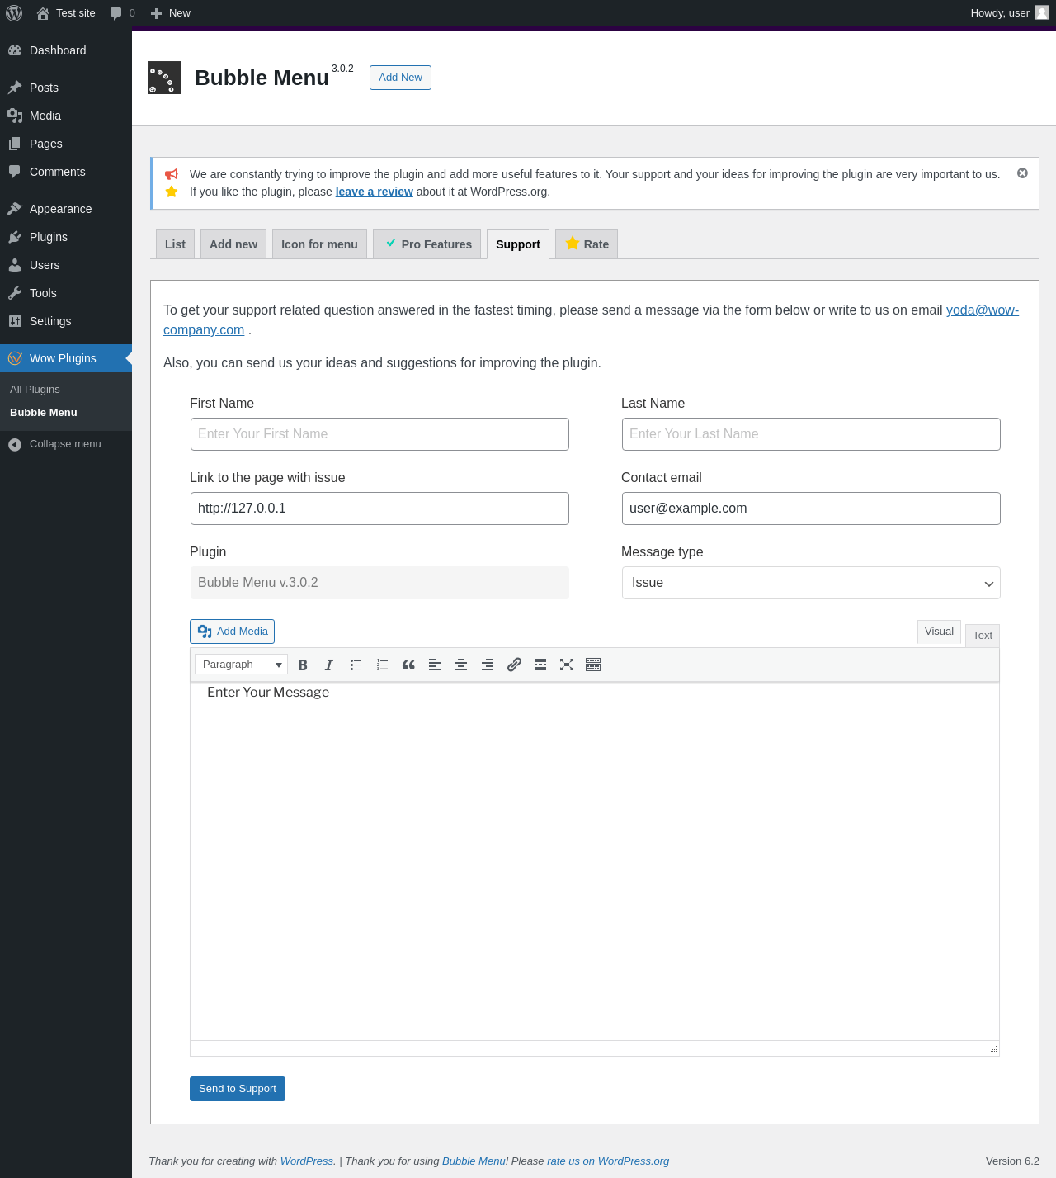The image size is (1056, 1178).
Task: Open the Message type dropdown
Action: [x=811, y=583]
